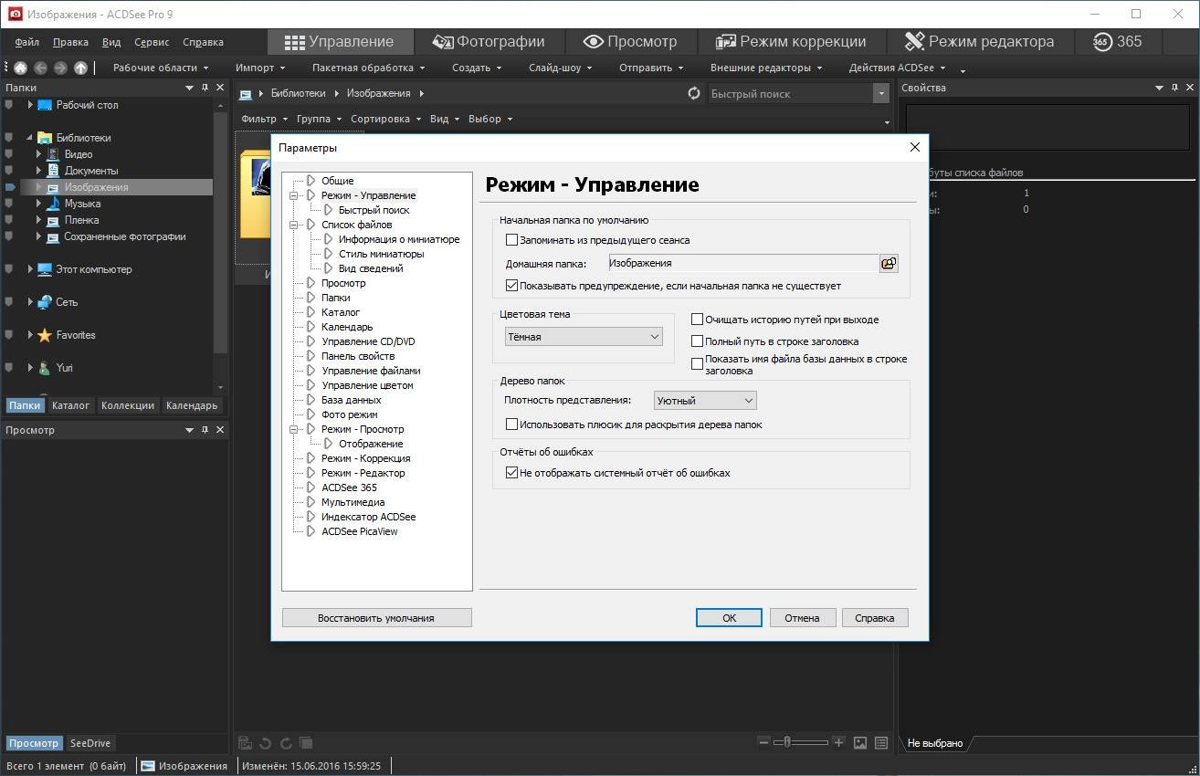The image size is (1200, 776).
Task: Click the list view icon near zoom slider
Action: pos(881,743)
